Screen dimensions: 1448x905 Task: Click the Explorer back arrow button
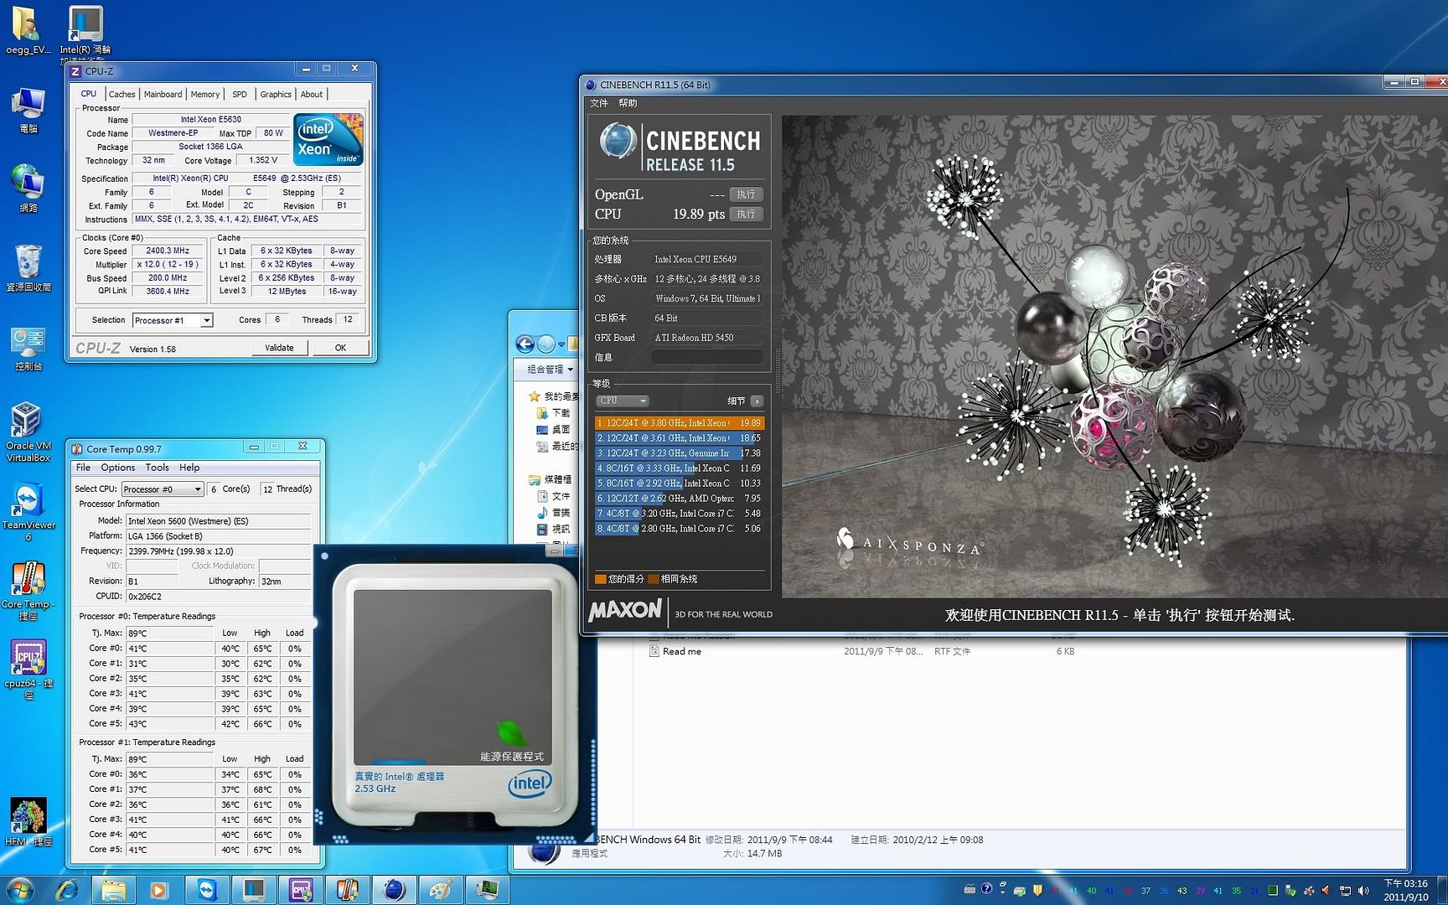(x=525, y=344)
